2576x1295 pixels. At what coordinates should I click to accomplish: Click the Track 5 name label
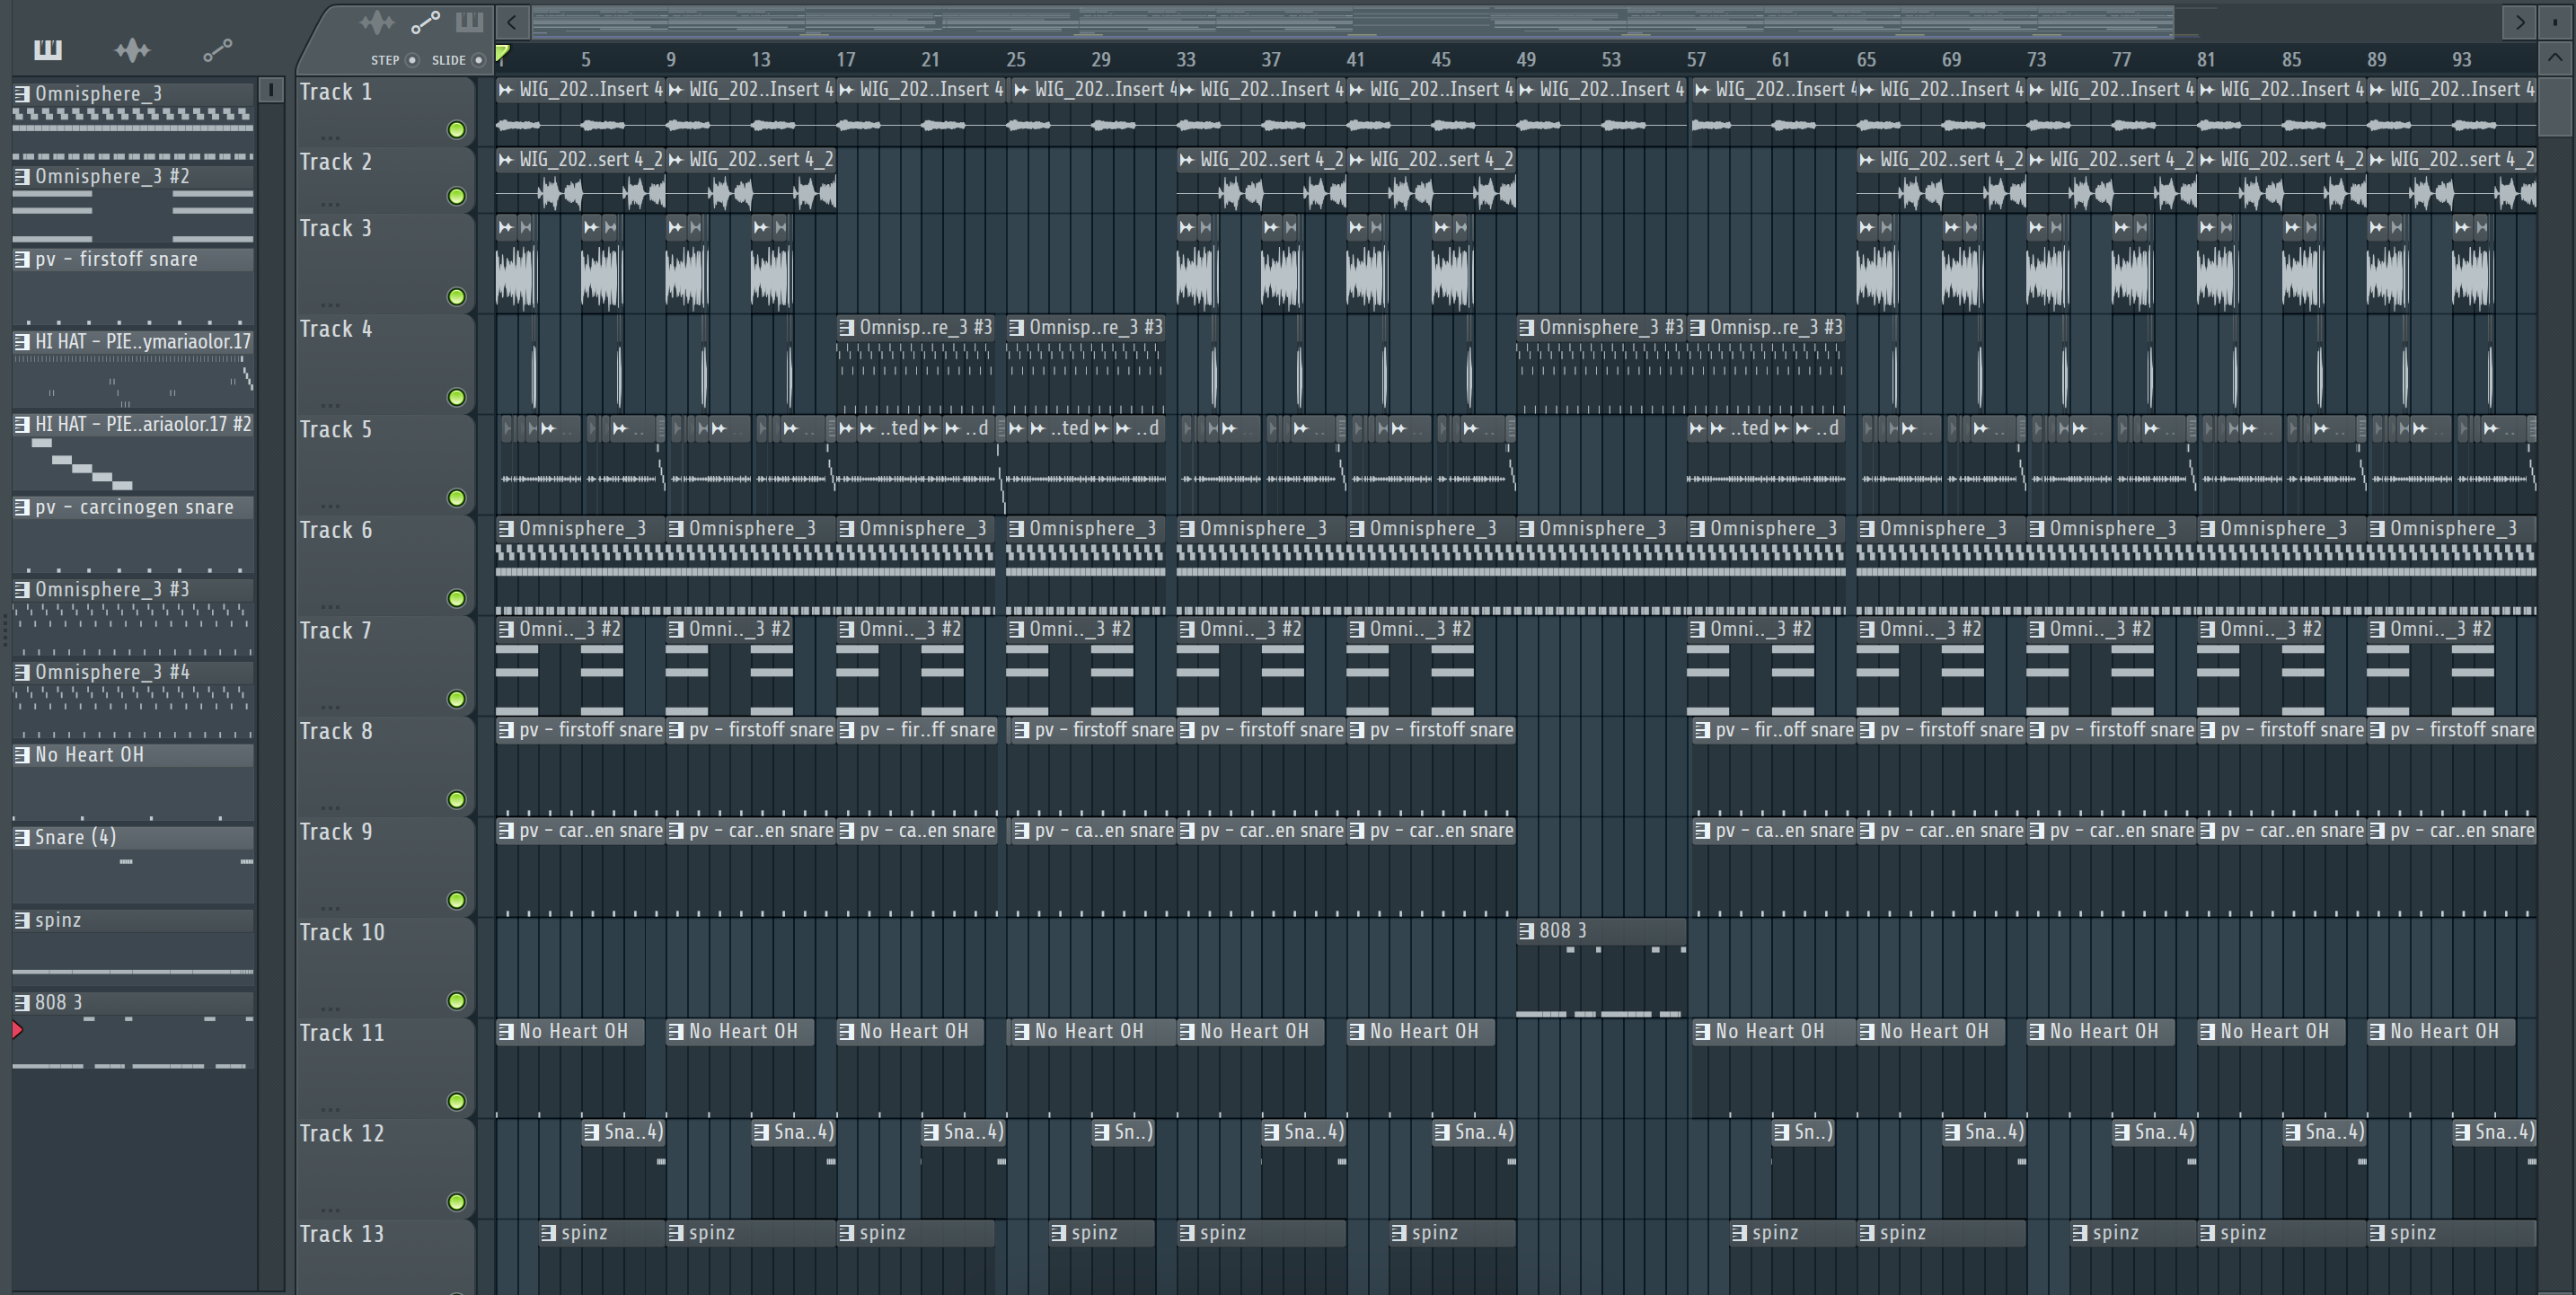click(336, 430)
